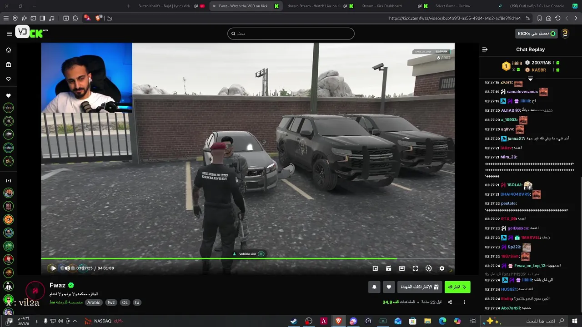Open NASDAQ widget in taskbar

(104, 321)
